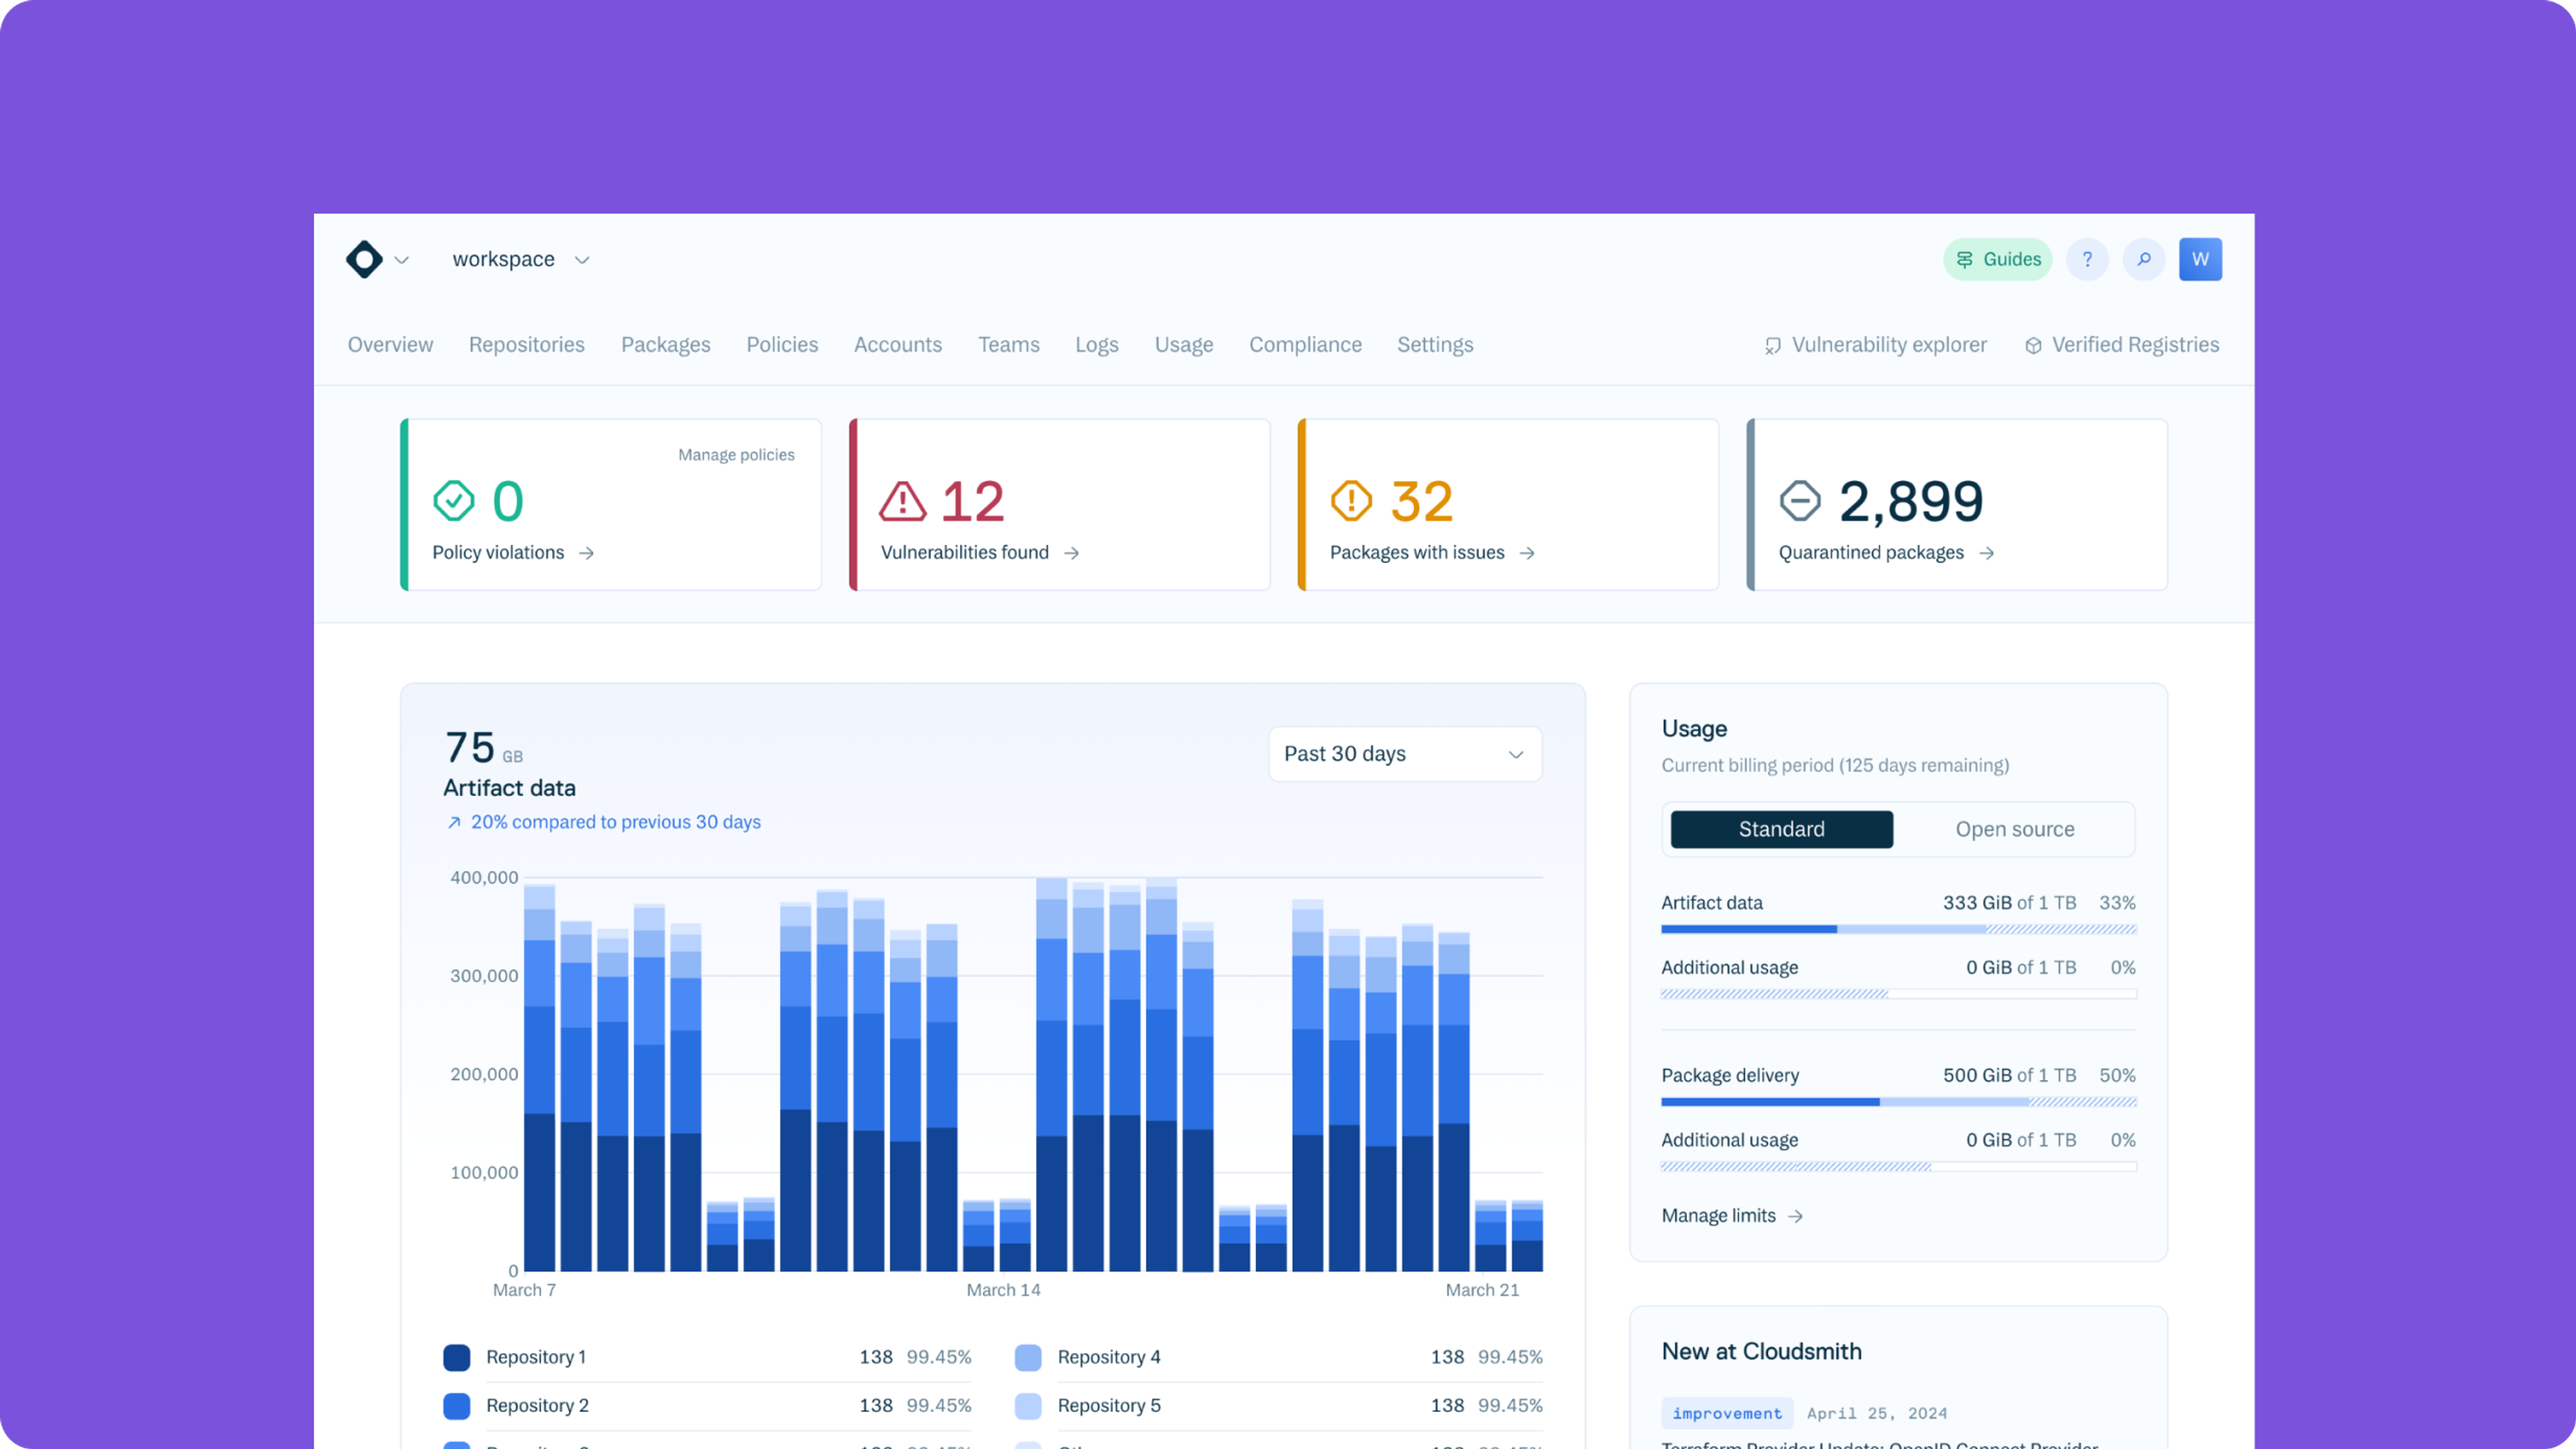The image size is (2576, 1449).
Task: Click arrow next to Quarantined packages
Action: coord(1987,553)
